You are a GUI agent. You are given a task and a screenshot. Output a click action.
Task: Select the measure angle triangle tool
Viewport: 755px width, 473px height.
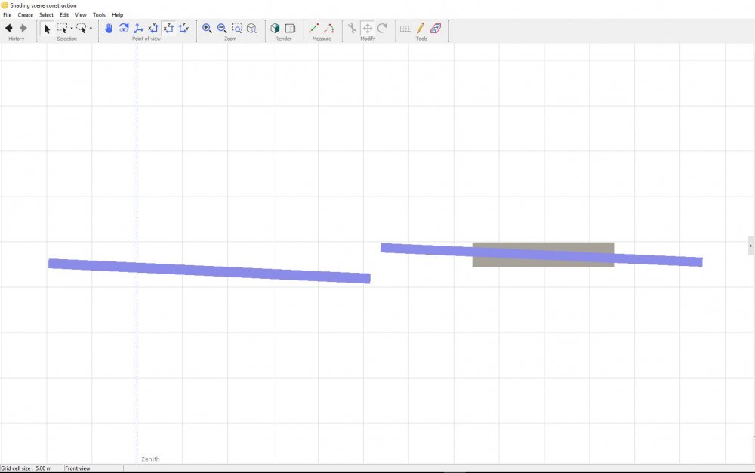click(329, 29)
